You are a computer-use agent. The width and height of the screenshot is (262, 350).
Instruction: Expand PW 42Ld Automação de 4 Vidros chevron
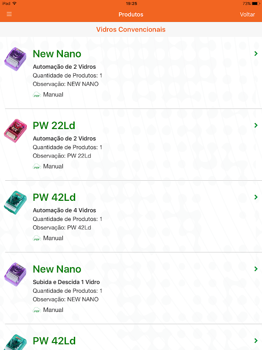coord(256,197)
